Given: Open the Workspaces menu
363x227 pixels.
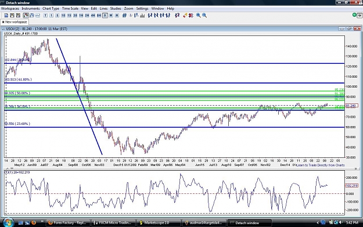Looking at the screenshot, I should (10, 9).
